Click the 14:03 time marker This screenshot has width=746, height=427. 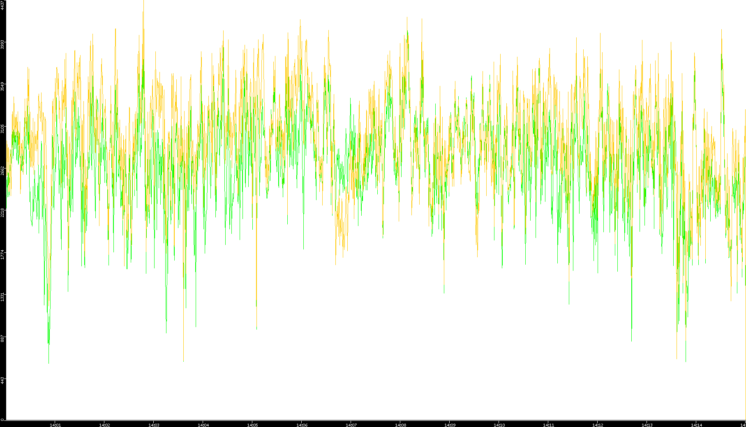coord(154,425)
